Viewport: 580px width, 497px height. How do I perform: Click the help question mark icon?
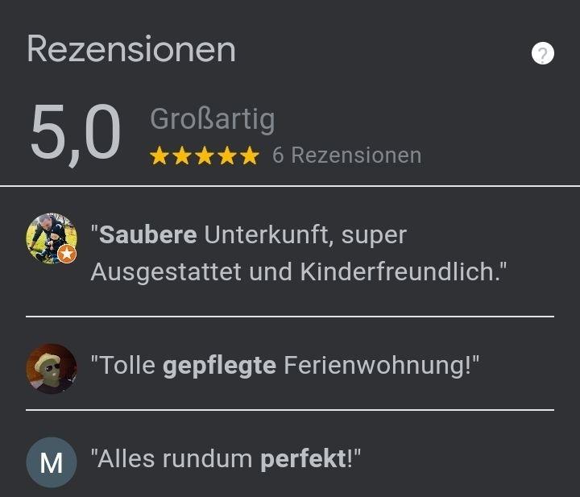[543, 54]
